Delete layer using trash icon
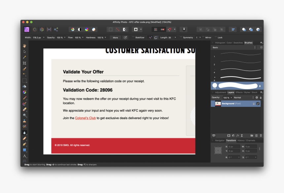 pos(261,136)
